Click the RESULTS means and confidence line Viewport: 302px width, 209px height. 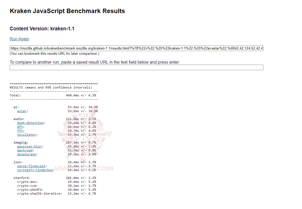(51, 87)
